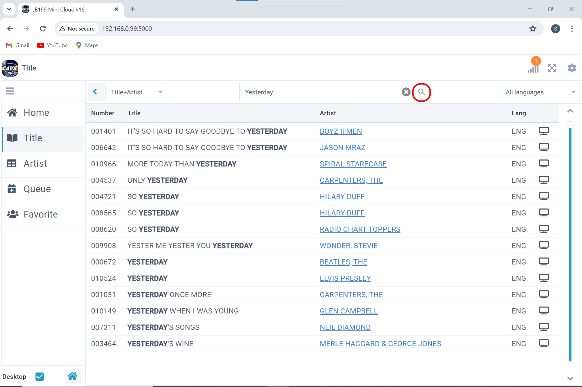This screenshot has width=582, height=387.
Task: Open settings gear icon
Action: 572,68
